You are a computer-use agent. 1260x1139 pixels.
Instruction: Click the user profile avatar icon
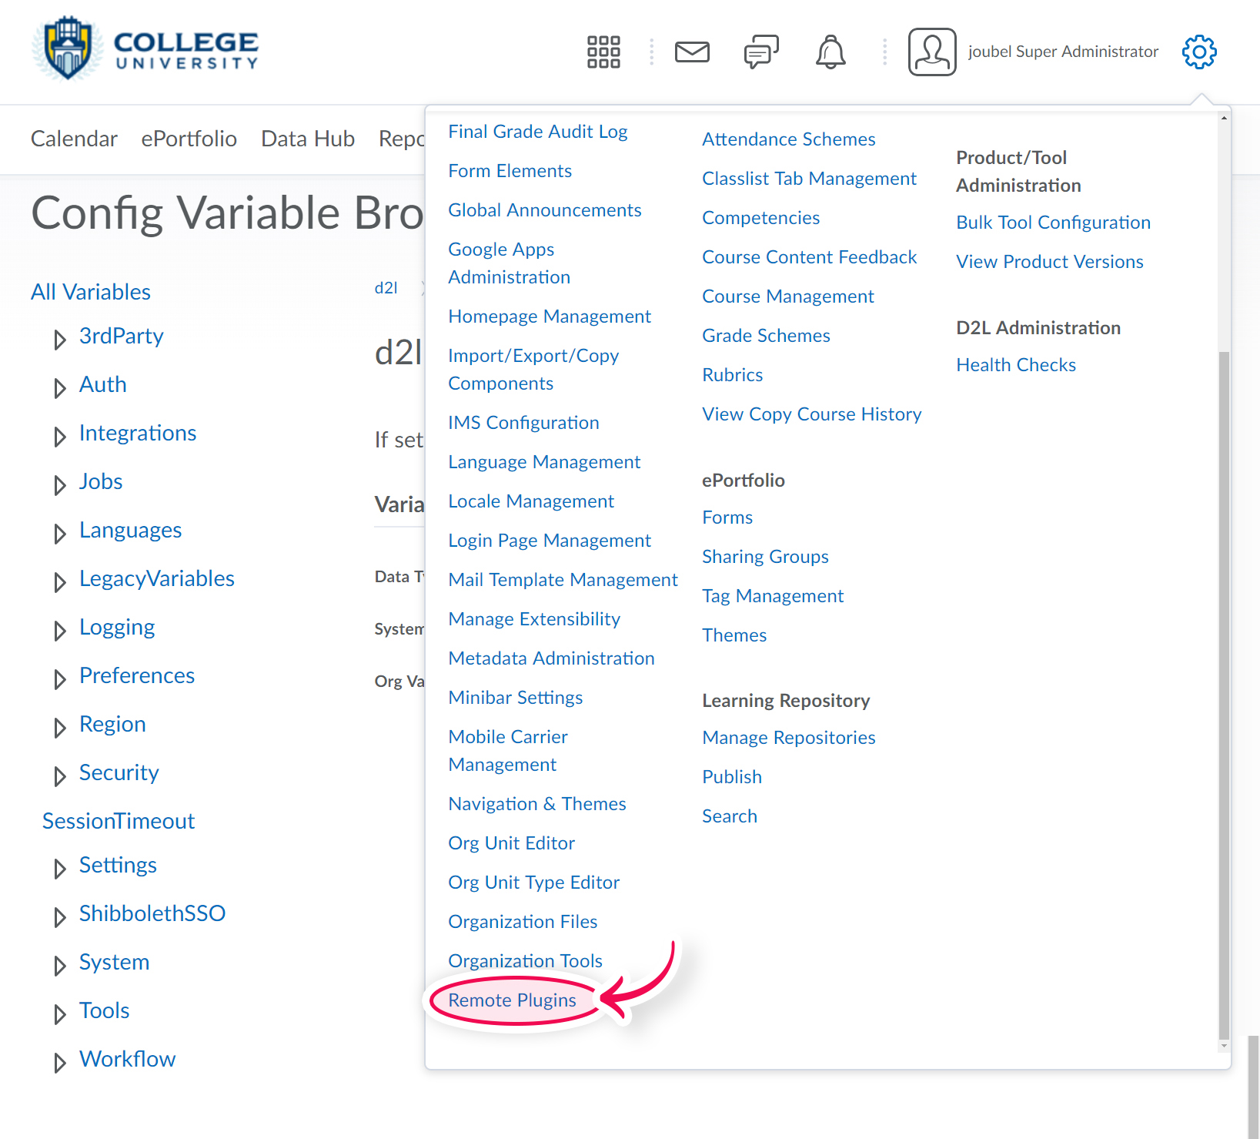(x=932, y=52)
